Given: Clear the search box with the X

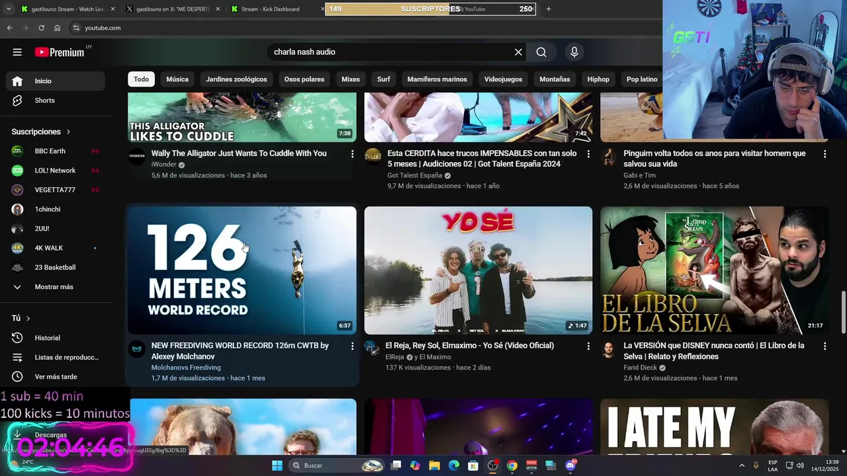Looking at the screenshot, I should click(518, 52).
